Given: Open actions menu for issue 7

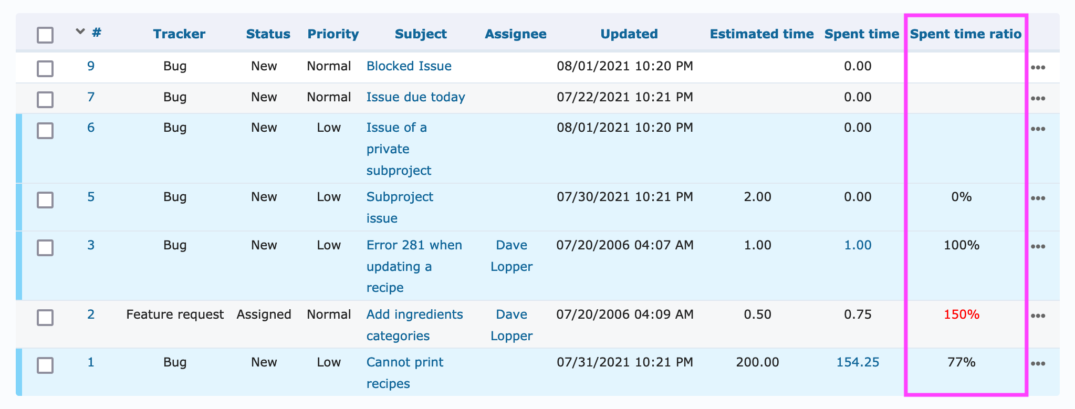Looking at the screenshot, I should point(1038,99).
